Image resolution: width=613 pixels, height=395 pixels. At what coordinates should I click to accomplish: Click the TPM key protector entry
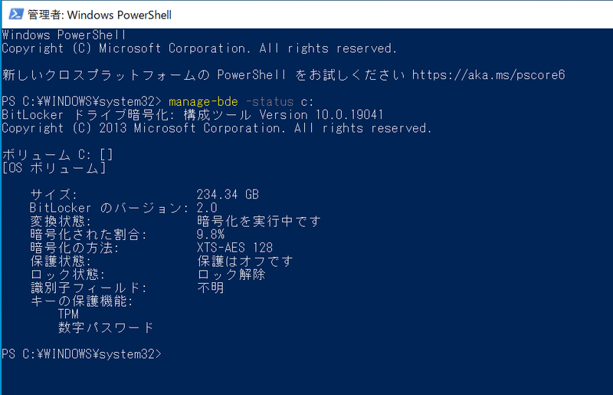pyautogui.click(x=68, y=314)
